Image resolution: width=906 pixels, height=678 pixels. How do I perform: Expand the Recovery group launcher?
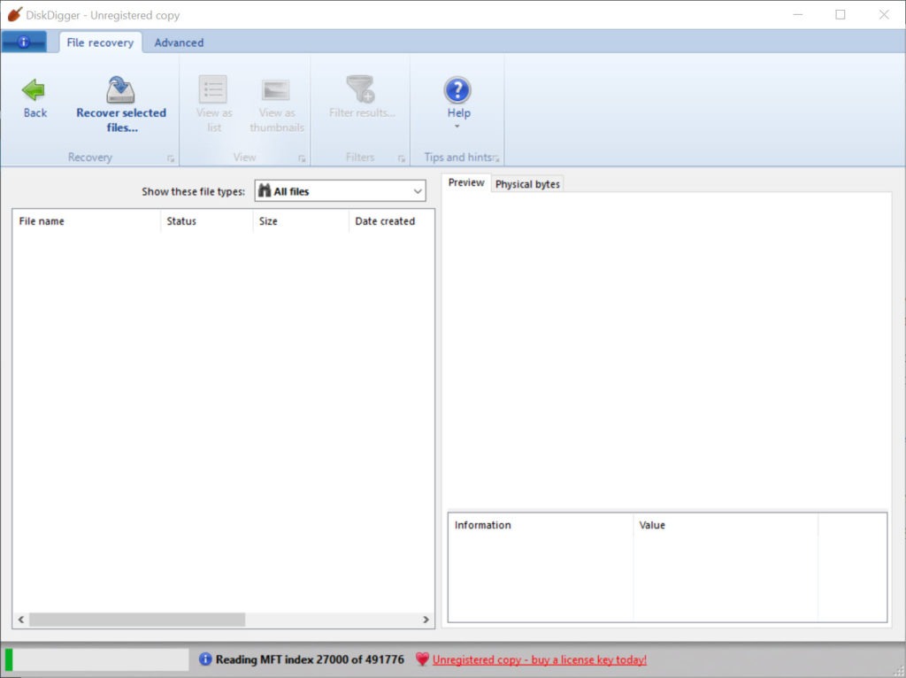pos(171,158)
